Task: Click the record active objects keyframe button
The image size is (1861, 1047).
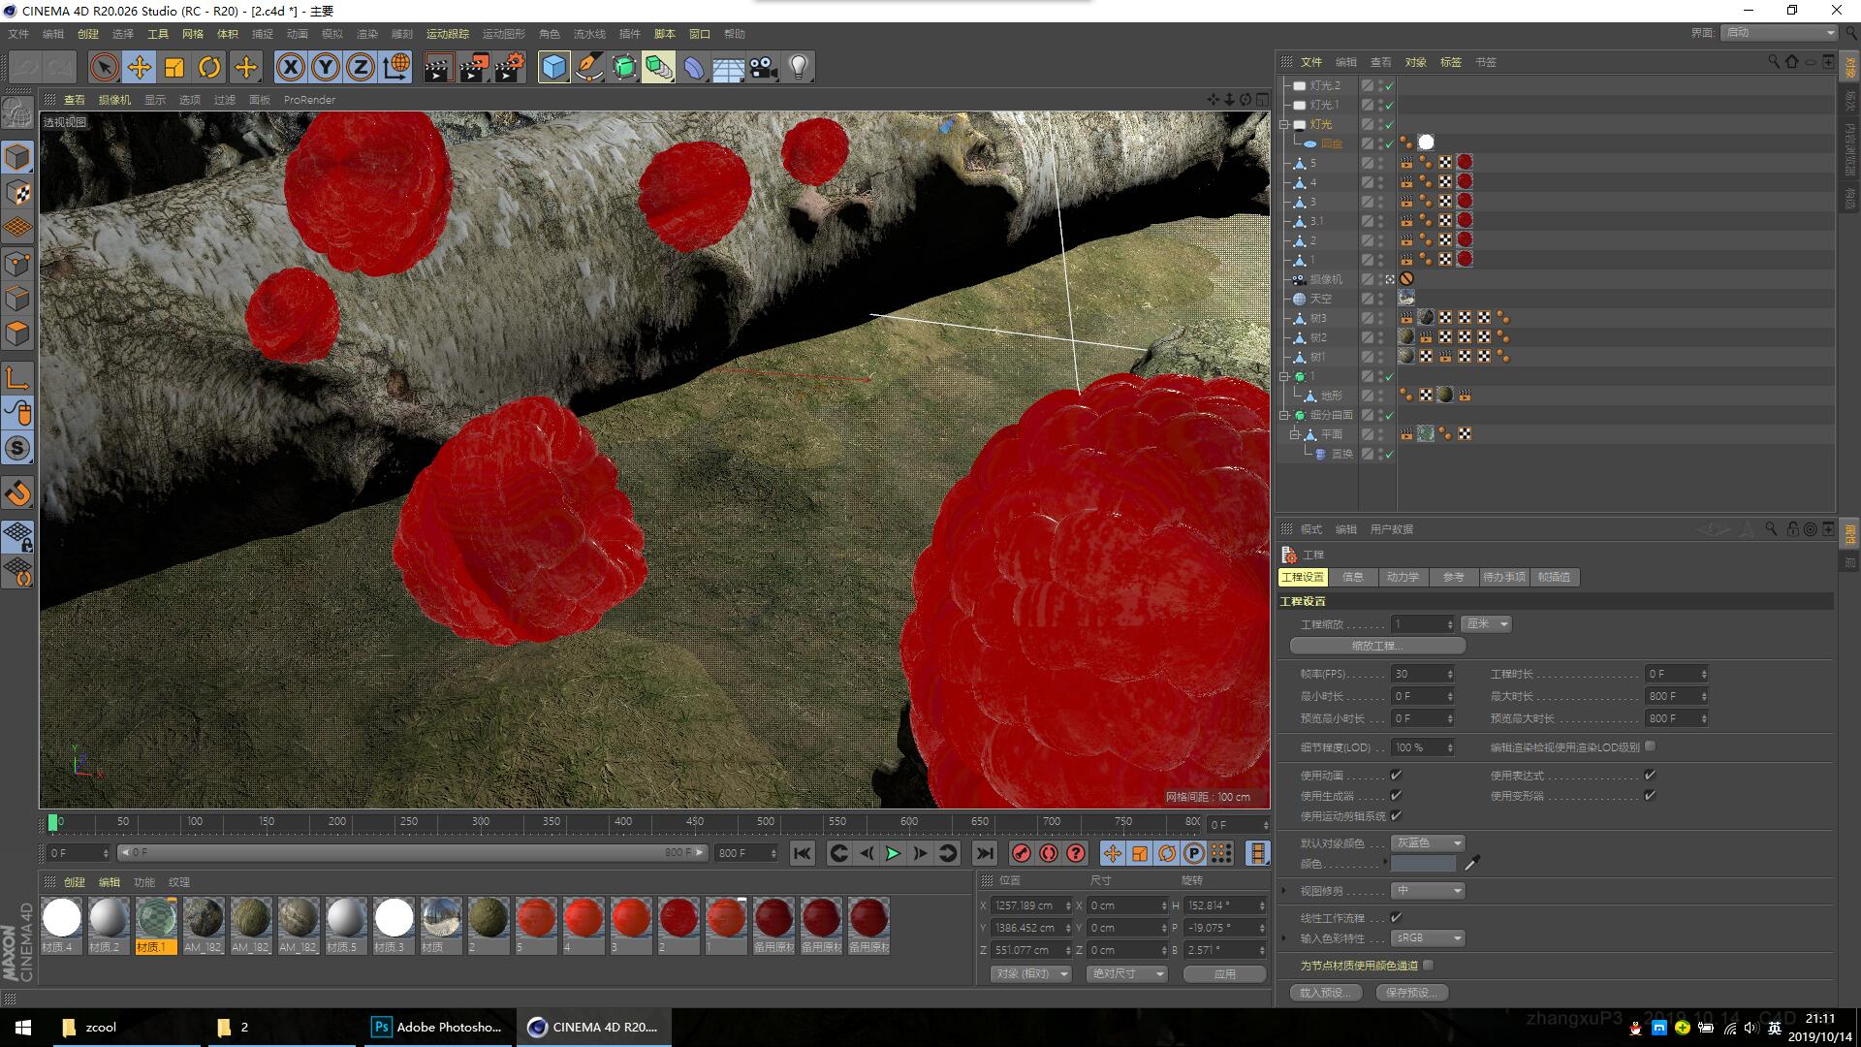Action: point(1021,853)
